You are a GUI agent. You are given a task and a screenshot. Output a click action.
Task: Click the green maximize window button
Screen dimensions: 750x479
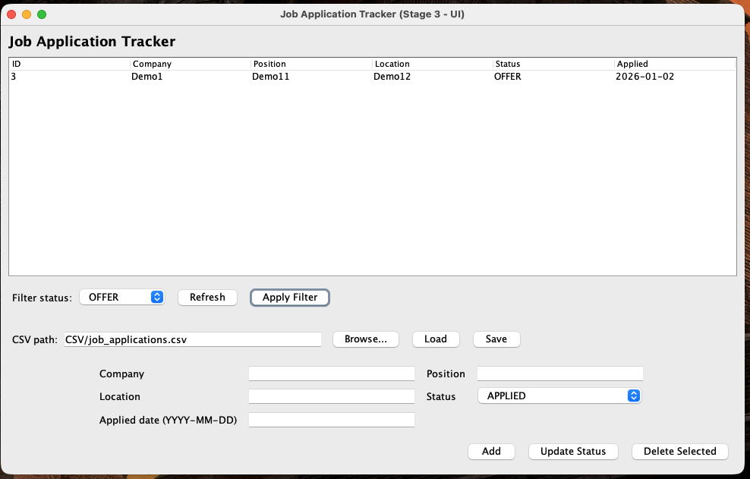click(x=42, y=14)
